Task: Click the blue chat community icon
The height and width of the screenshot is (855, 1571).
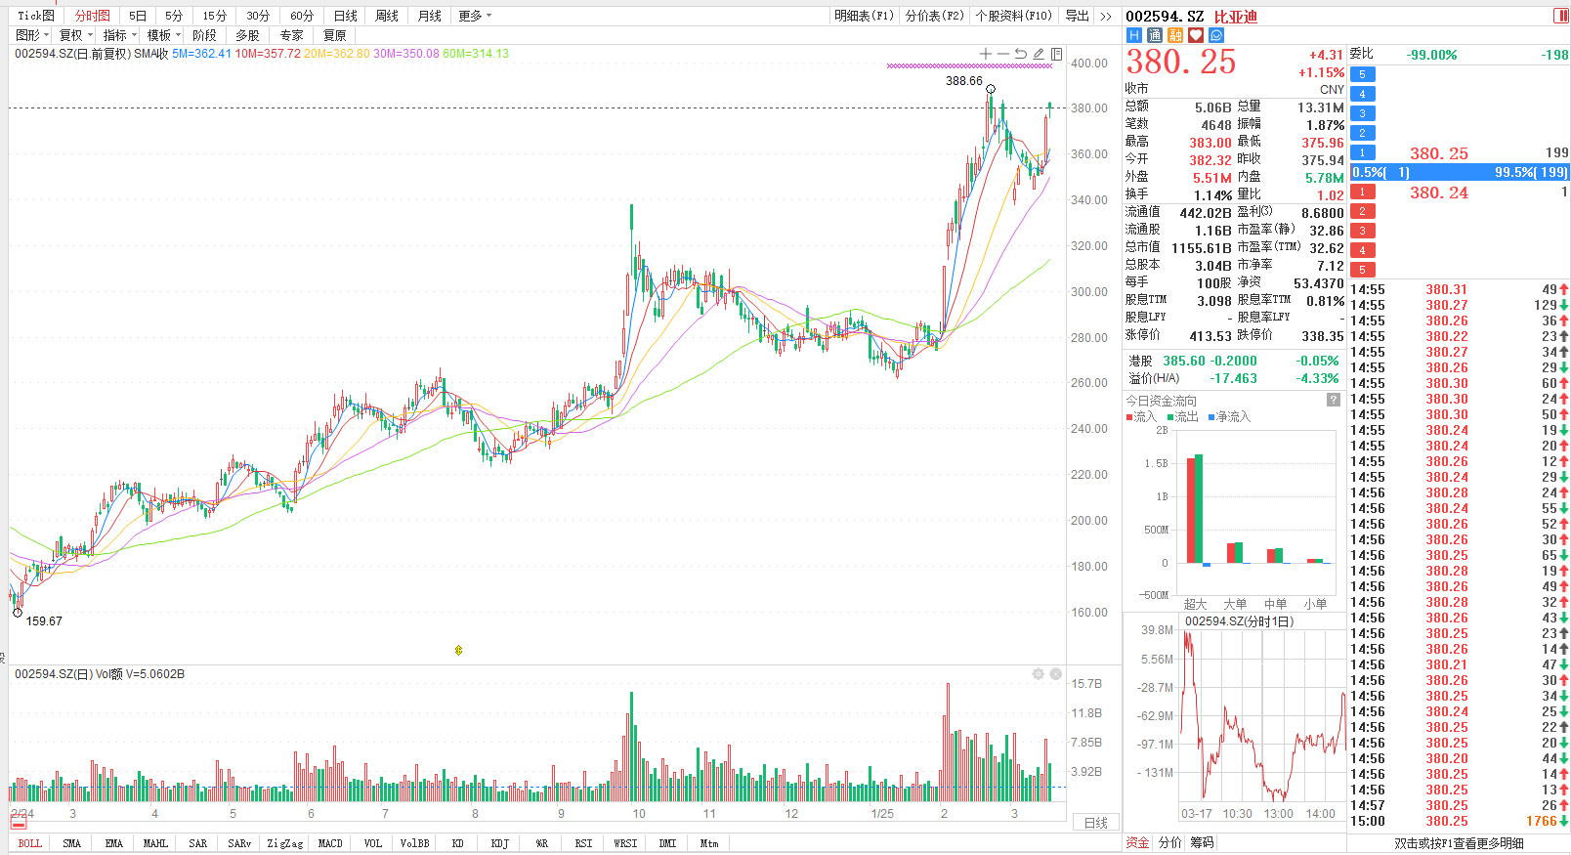Action: (1216, 35)
